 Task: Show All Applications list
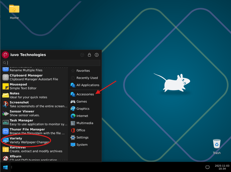point(87,85)
